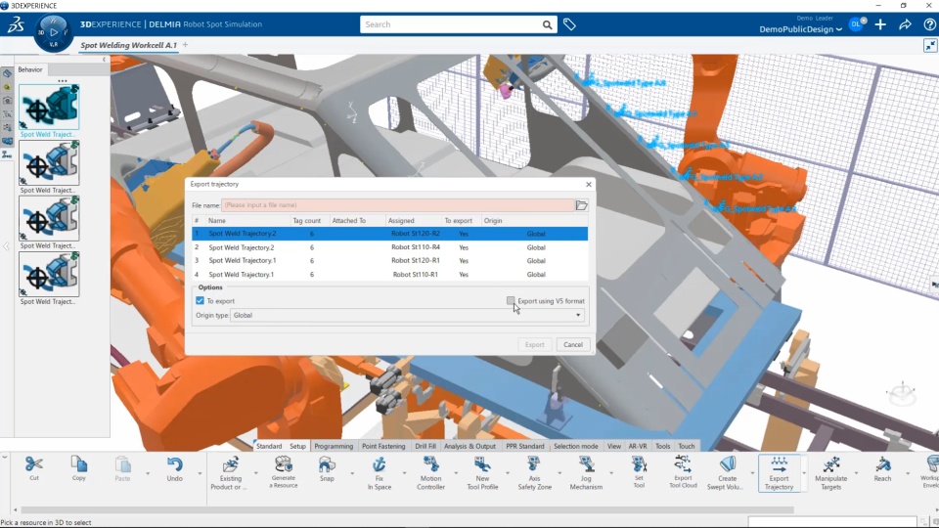Click the Search input box

tap(449, 24)
